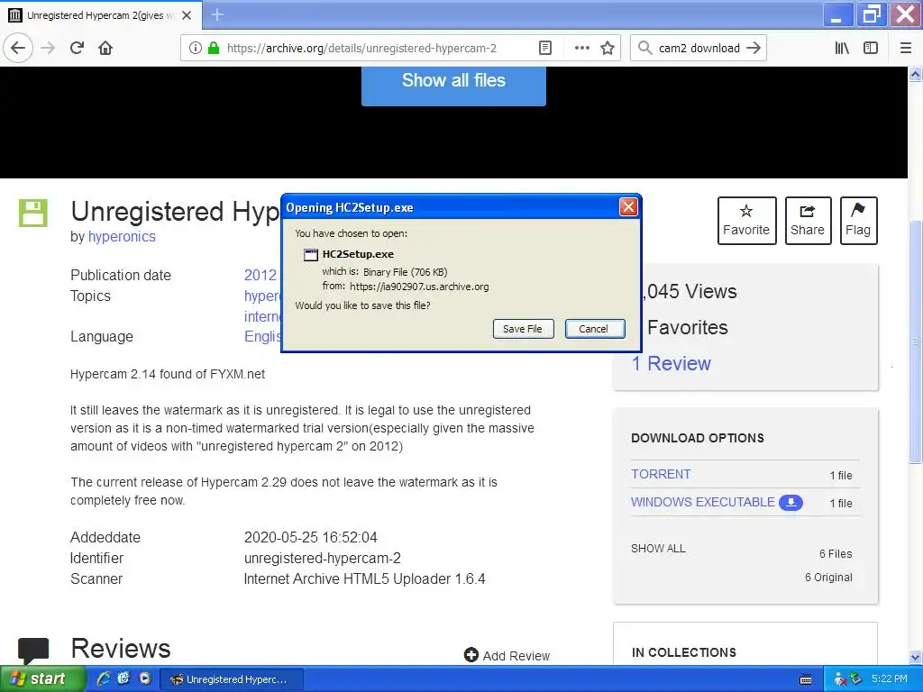Click the search magnifier icon

(x=645, y=49)
